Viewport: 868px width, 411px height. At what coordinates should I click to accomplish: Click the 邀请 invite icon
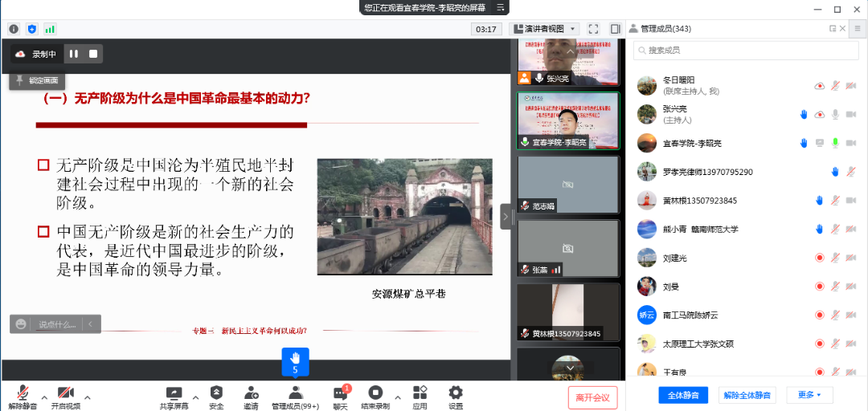251,393
